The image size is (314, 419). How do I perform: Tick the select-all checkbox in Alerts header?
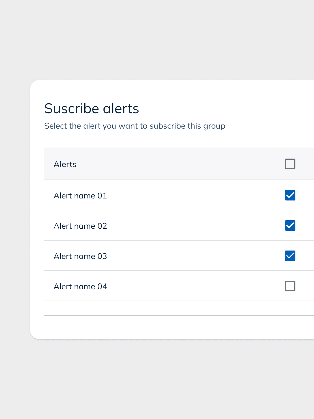(x=290, y=164)
